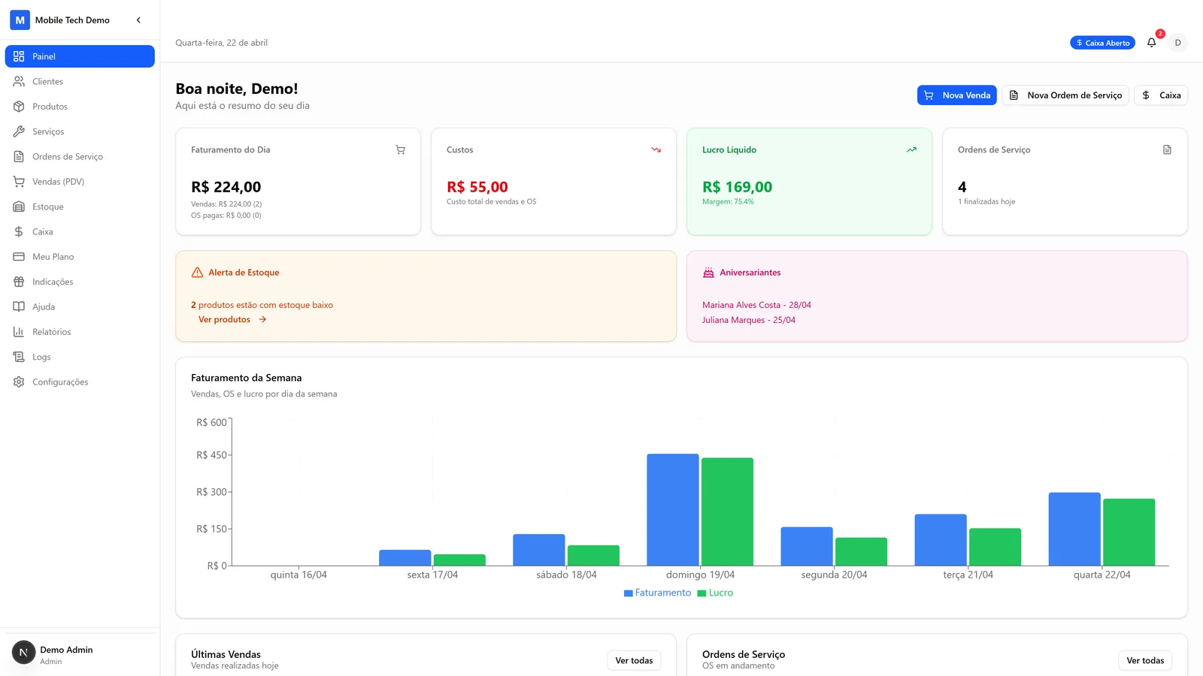Click the Aniversariantes cake icon
This screenshot has height=676, width=1203.
708,273
